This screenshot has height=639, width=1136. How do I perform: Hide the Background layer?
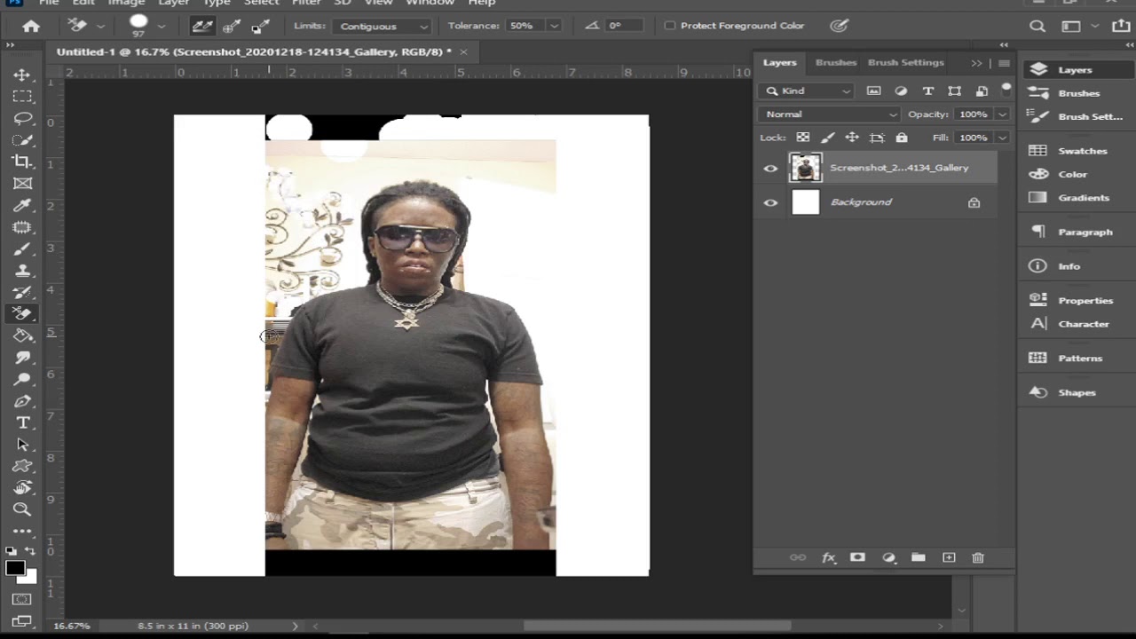coord(770,202)
